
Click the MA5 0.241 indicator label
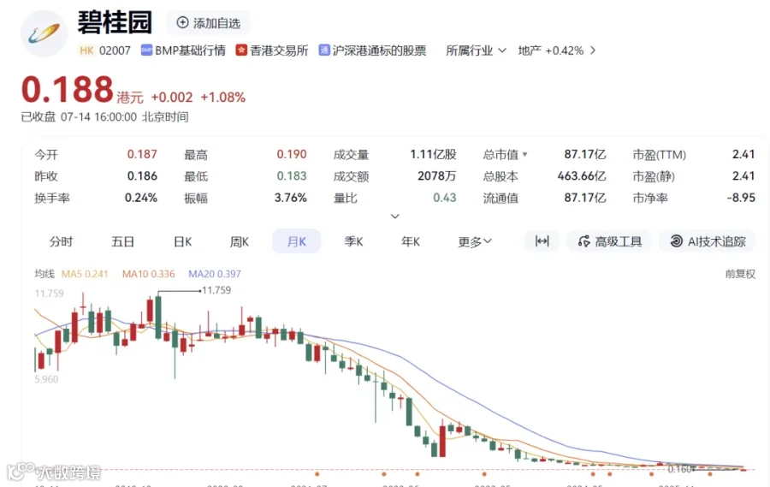(85, 274)
